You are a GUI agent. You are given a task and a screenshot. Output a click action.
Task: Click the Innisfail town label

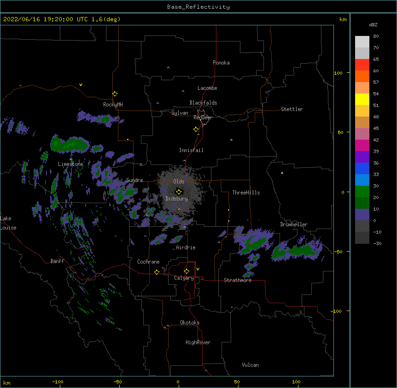click(x=191, y=150)
